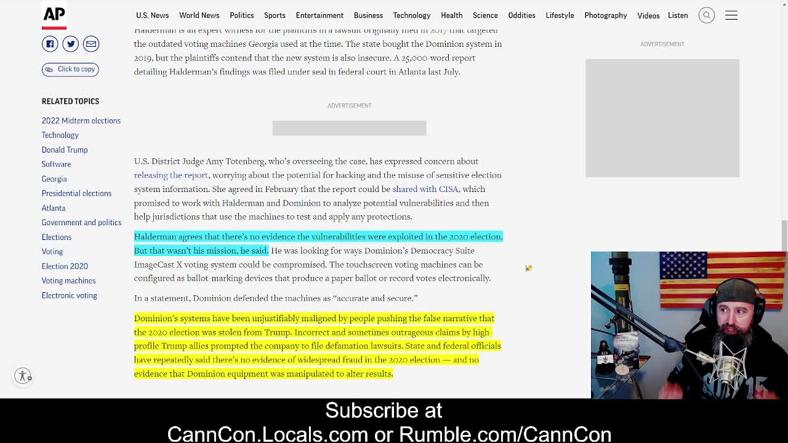Click the webcam video overlay
Screen dimensions: 788x443
(688, 325)
